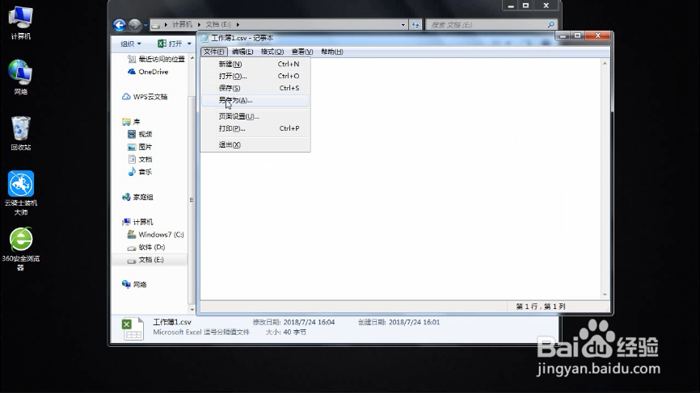Image resolution: width=700 pixels, height=393 pixels.
Task: Select 库 in Explorer sidebar
Action: coord(131,121)
